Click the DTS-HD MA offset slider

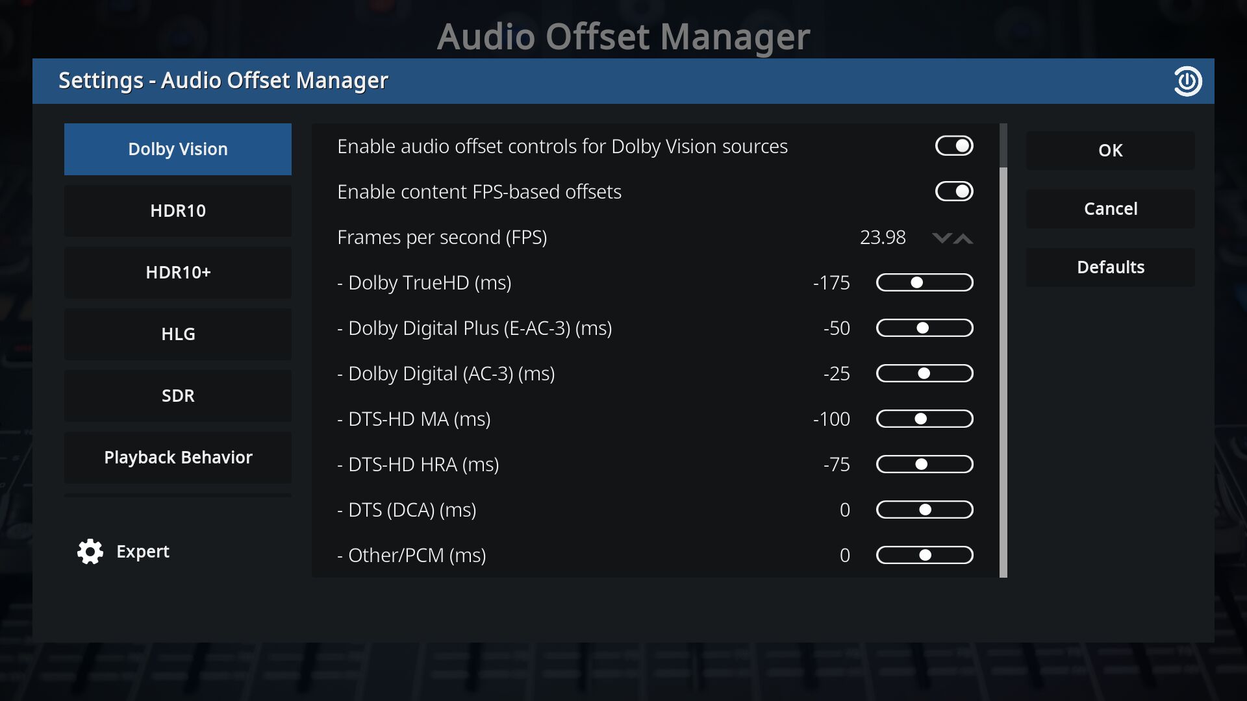(x=925, y=419)
